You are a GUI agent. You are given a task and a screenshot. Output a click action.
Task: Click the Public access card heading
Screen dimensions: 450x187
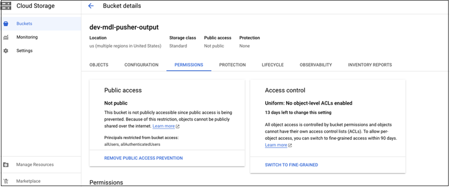pyautogui.click(x=123, y=90)
